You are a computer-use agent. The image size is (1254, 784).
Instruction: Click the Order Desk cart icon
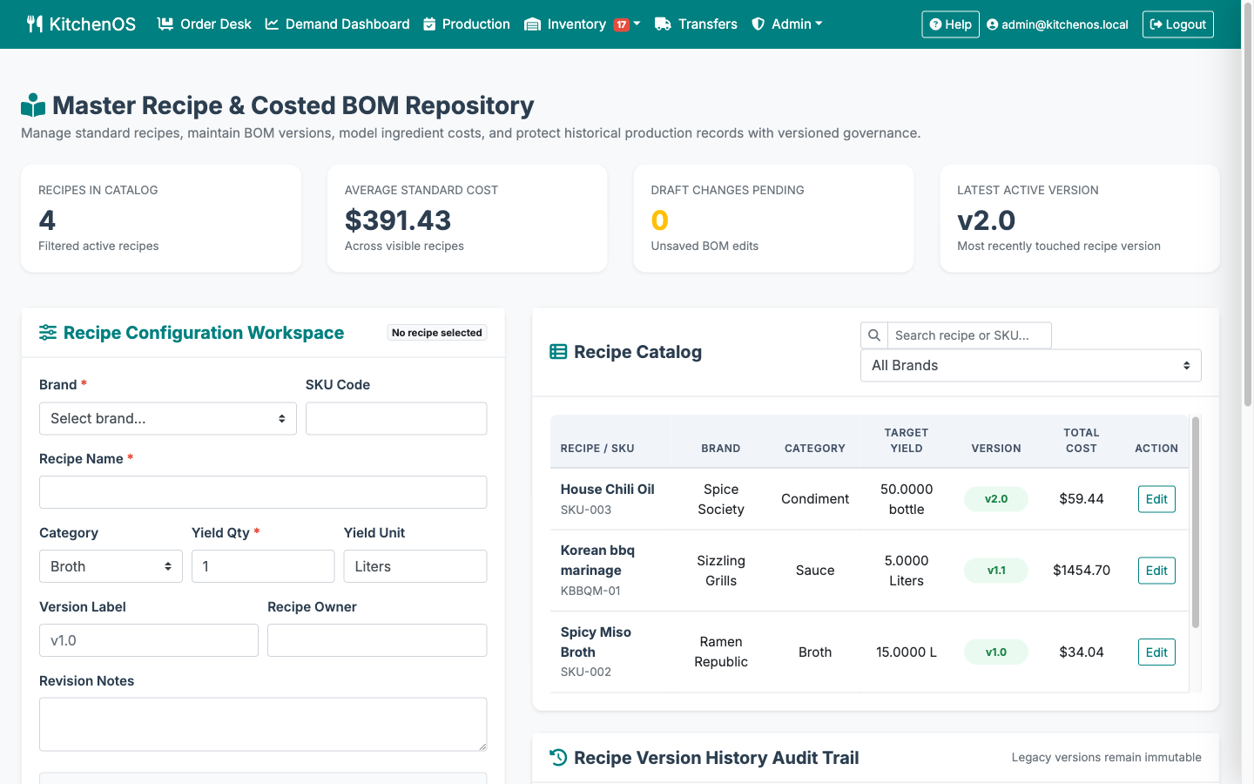point(165,24)
